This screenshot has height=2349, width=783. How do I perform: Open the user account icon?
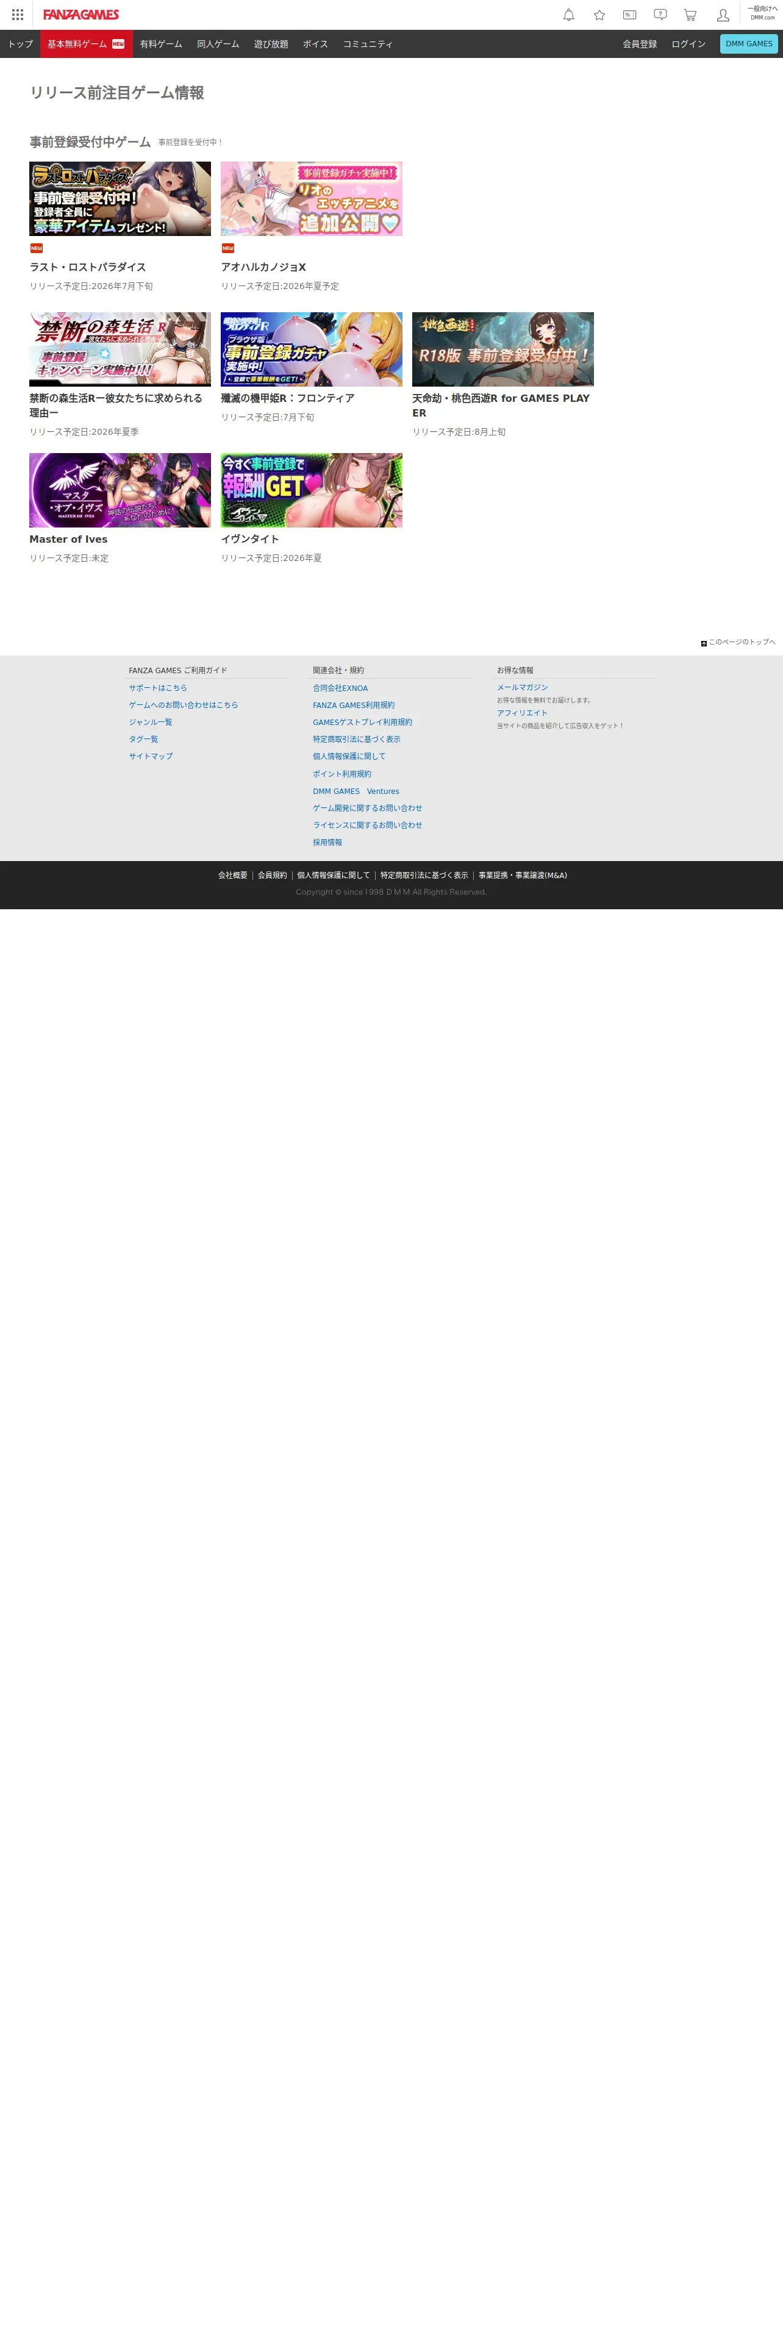pyautogui.click(x=723, y=15)
